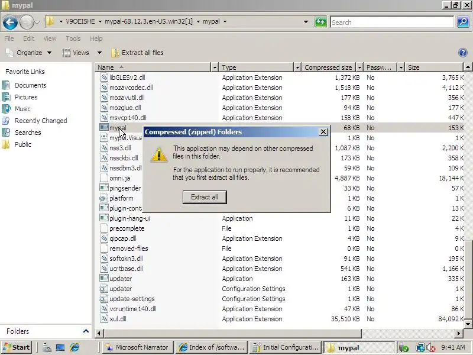
Task: Click the green refresh button
Action: (x=320, y=22)
